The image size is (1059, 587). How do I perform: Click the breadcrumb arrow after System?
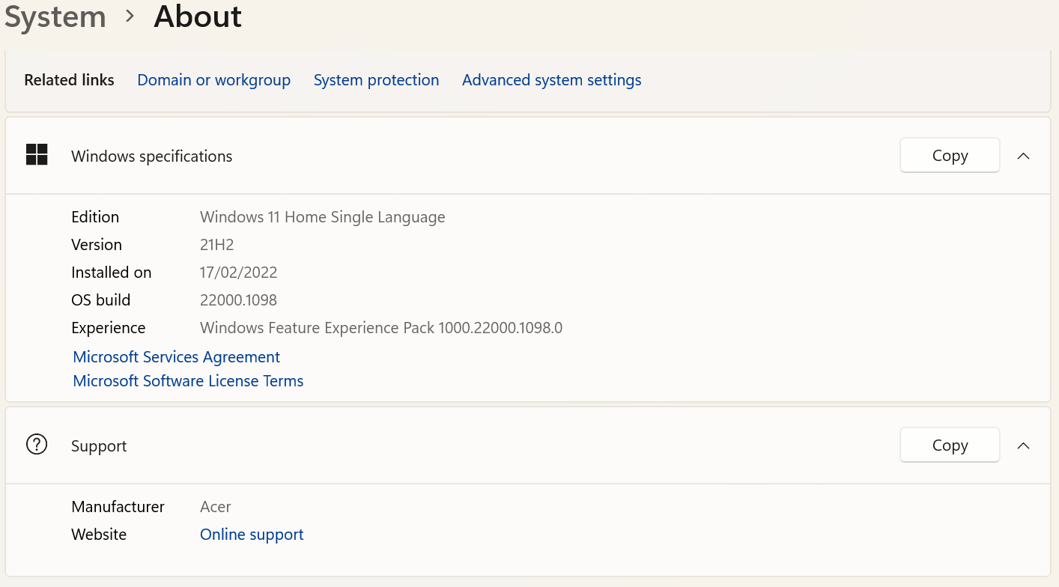[x=130, y=16]
